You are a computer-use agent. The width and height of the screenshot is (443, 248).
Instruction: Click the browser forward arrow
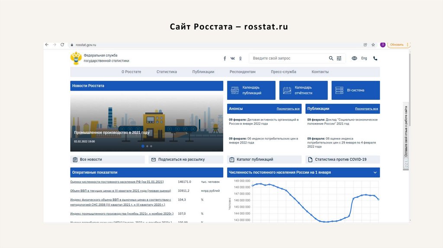pos(55,45)
